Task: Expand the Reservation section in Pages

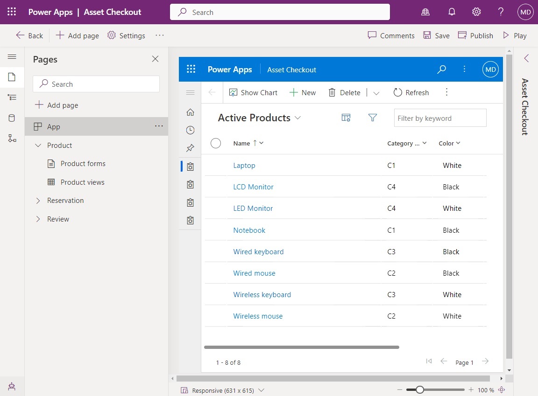Action: 38,201
